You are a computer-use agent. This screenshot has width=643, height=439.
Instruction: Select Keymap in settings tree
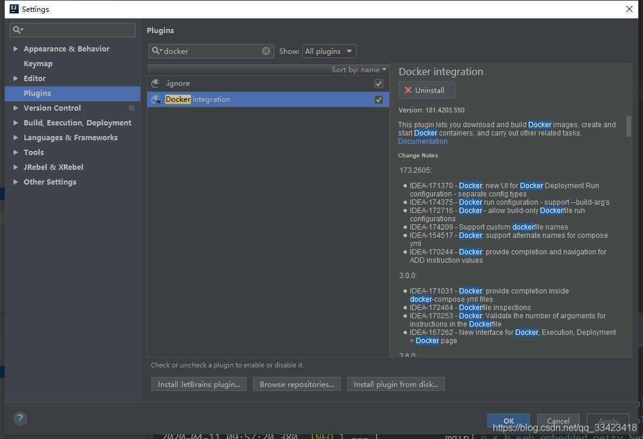coord(38,64)
